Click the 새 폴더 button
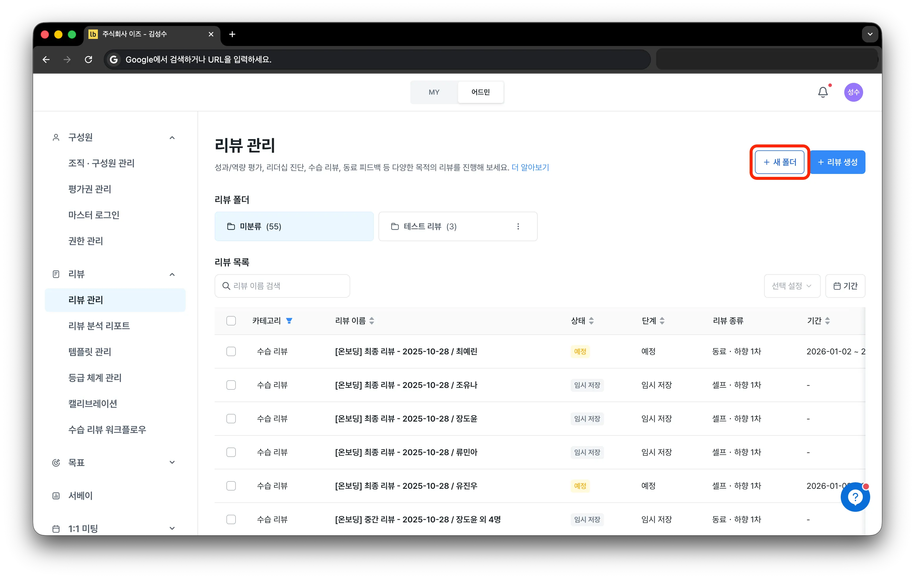The height and width of the screenshot is (579, 915). coord(780,162)
